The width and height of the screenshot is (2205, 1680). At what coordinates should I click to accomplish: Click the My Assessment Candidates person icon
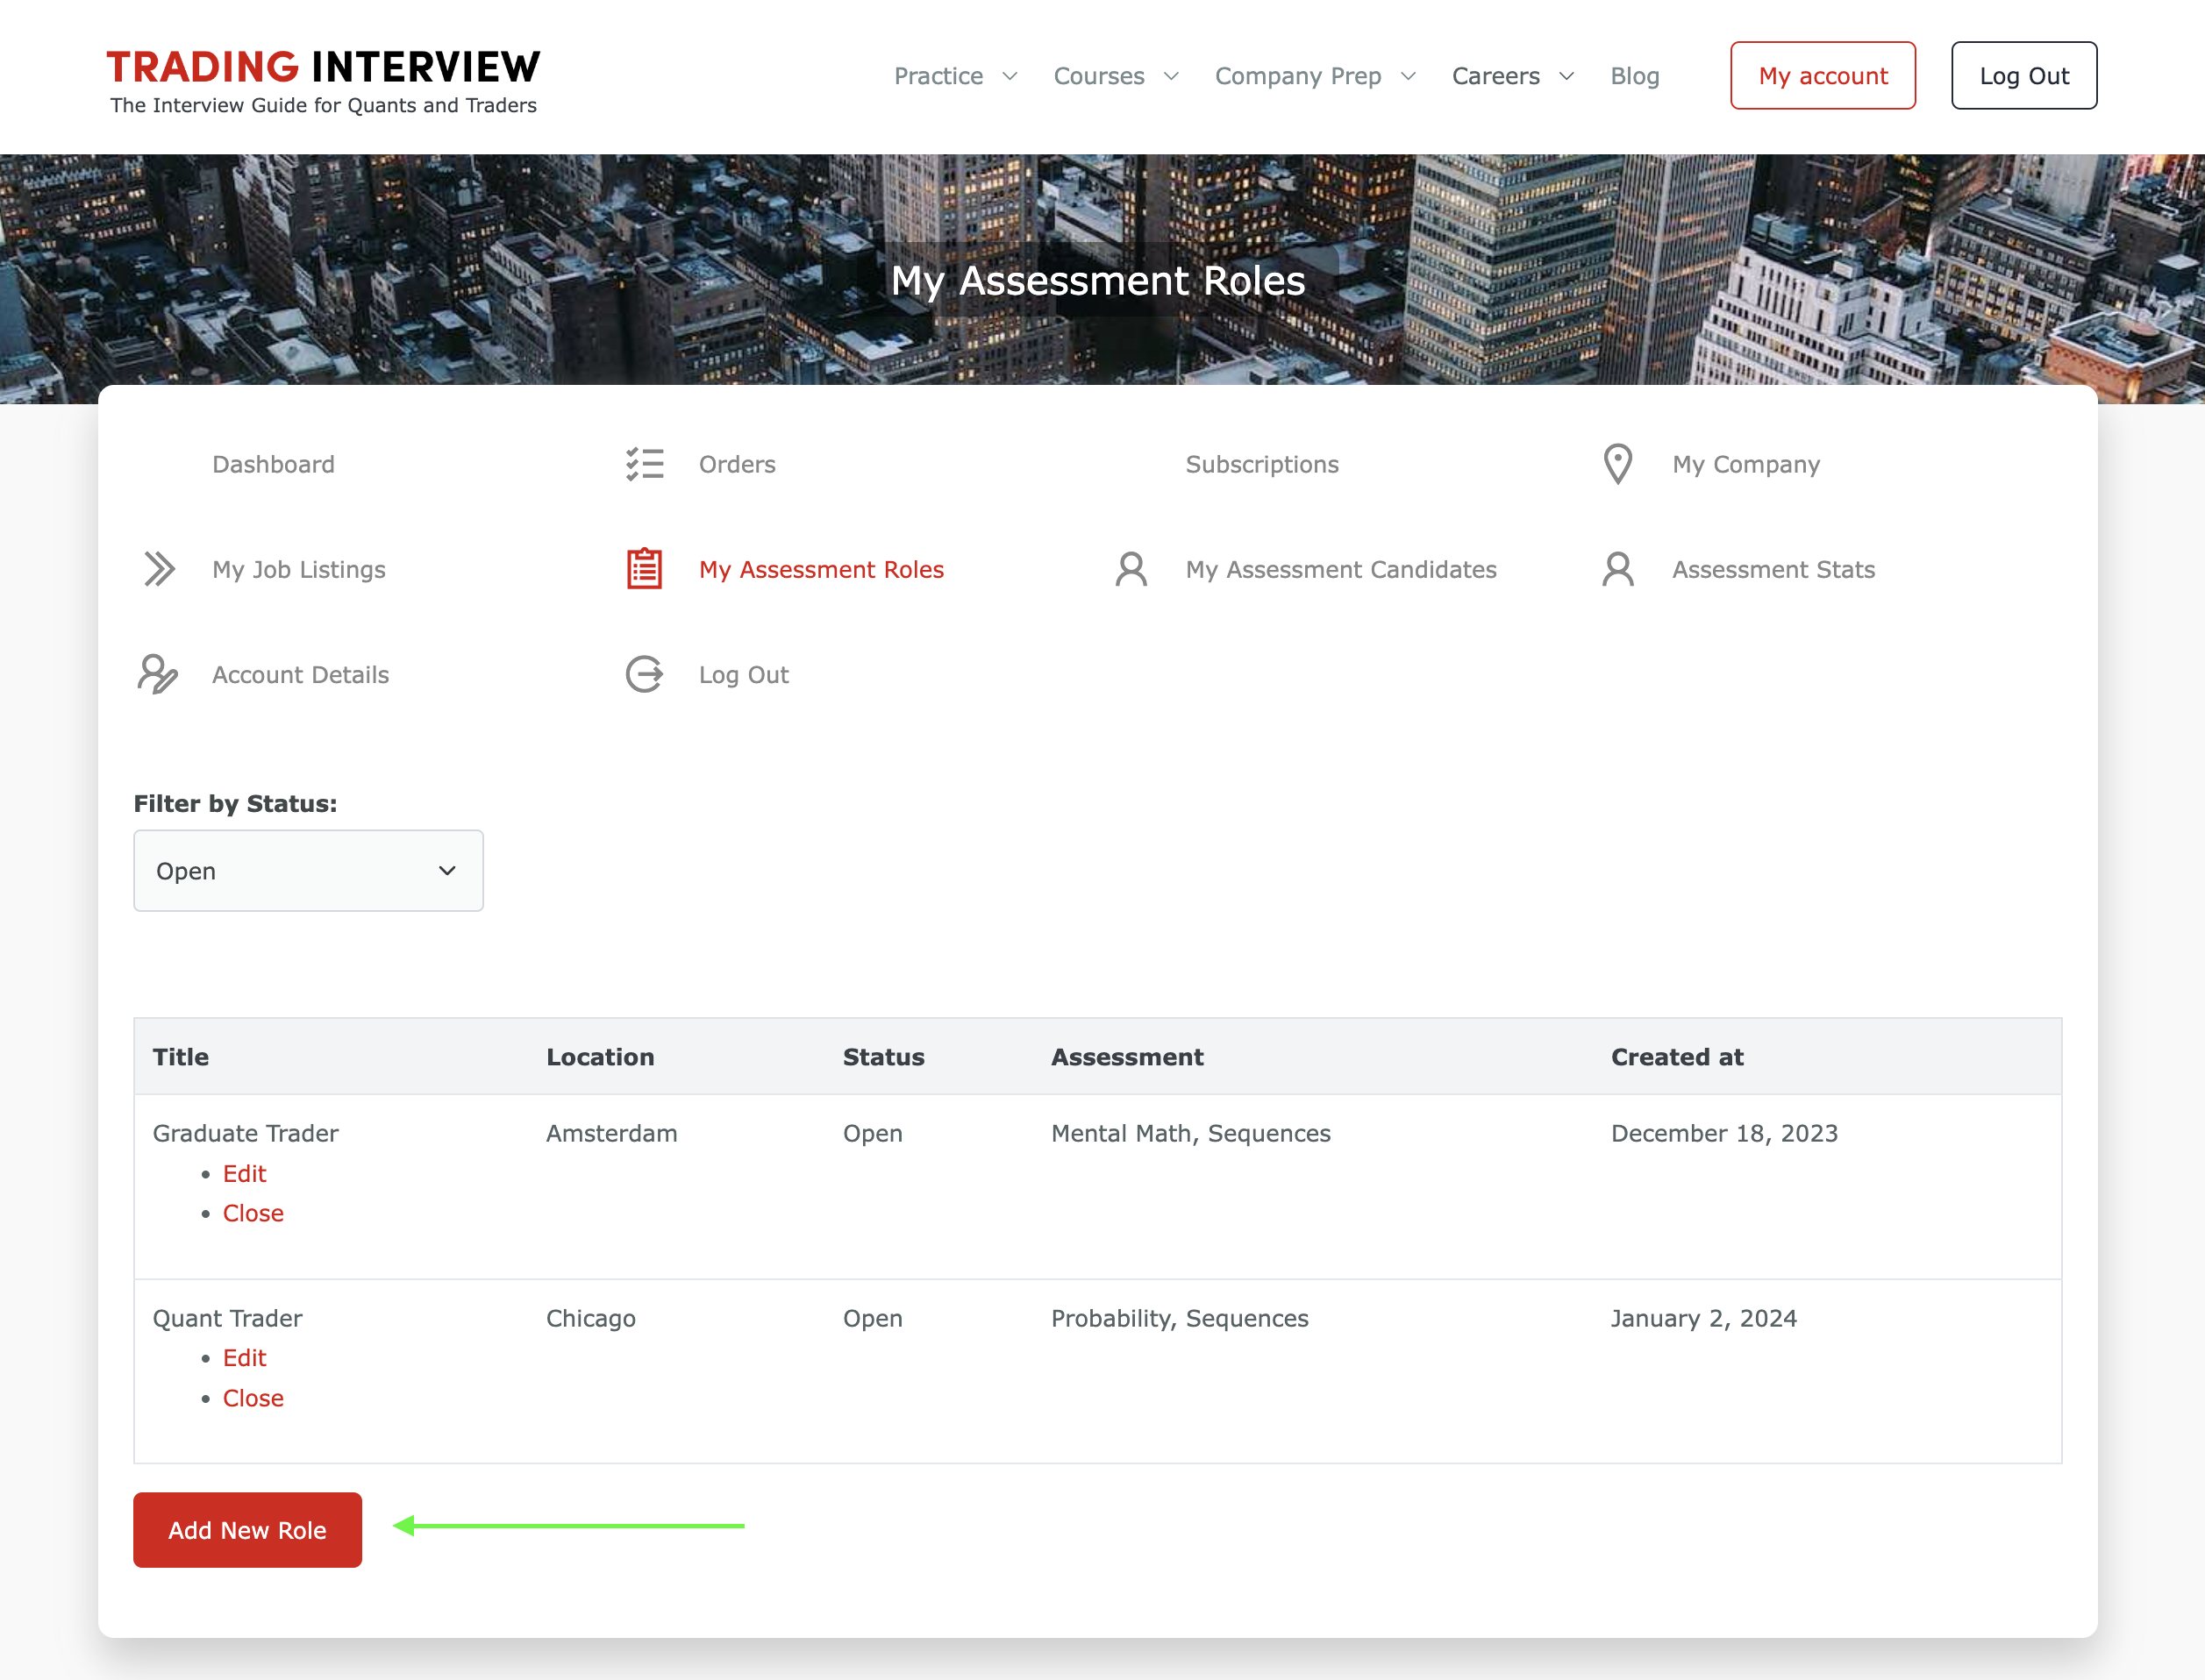tap(1131, 569)
